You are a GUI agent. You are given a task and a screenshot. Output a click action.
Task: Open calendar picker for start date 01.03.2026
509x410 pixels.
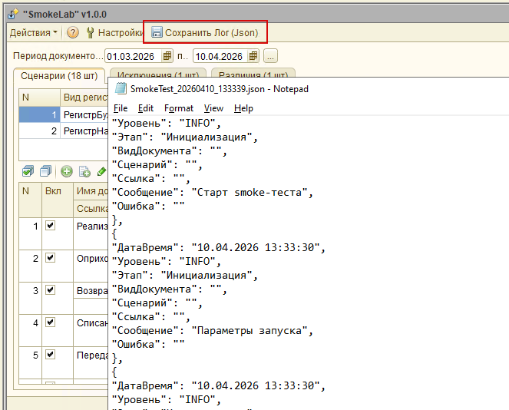168,56
